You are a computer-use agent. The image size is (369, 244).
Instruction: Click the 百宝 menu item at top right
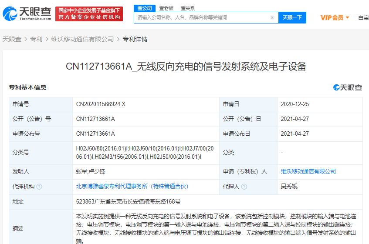click(x=363, y=17)
